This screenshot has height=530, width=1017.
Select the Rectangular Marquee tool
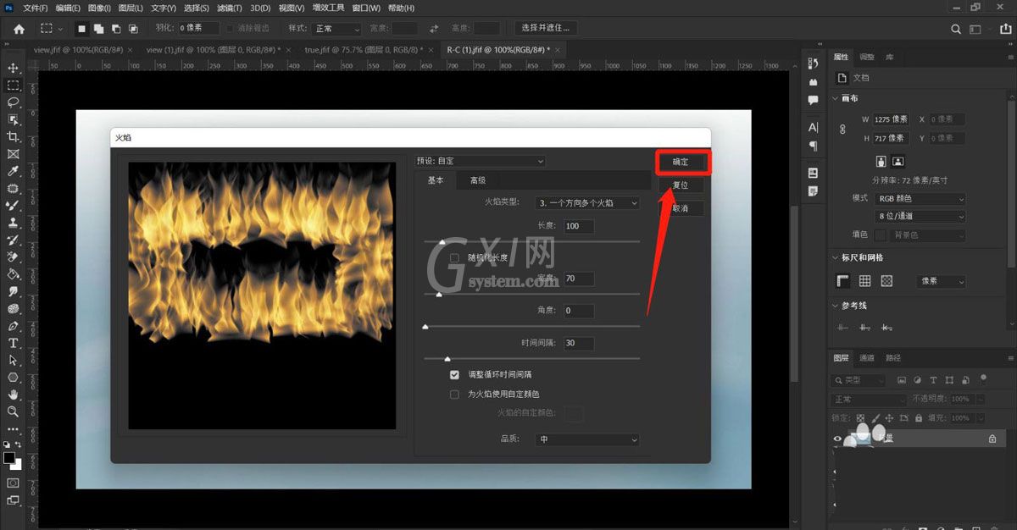pos(13,86)
